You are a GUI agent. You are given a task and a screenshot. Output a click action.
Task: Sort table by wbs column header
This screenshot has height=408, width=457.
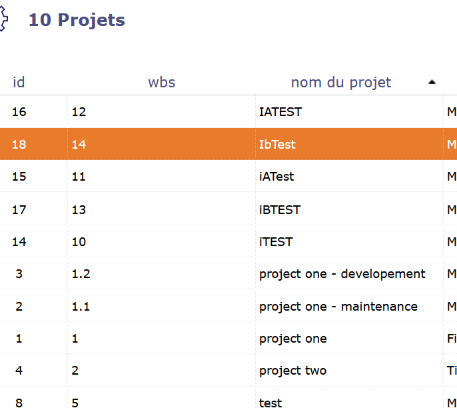tap(161, 83)
